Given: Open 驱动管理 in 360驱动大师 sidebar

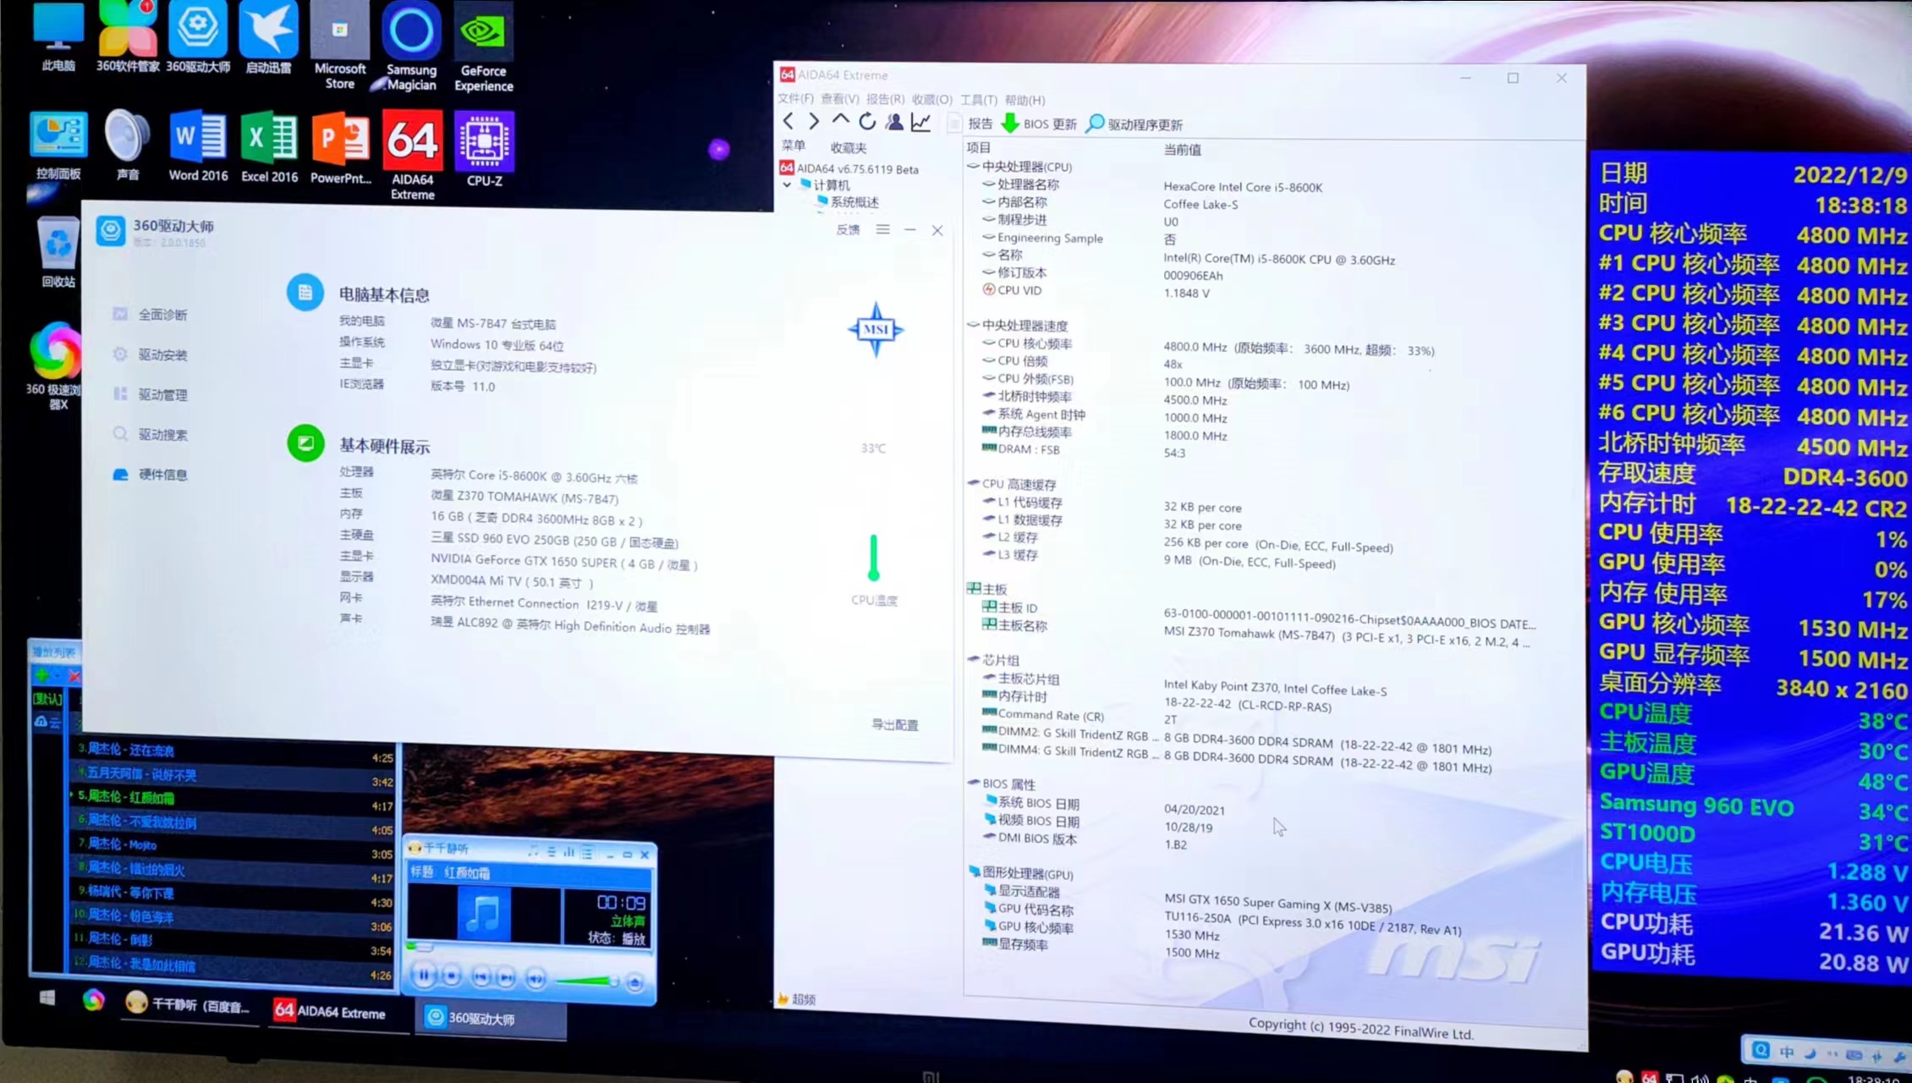Looking at the screenshot, I should pos(151,394).
